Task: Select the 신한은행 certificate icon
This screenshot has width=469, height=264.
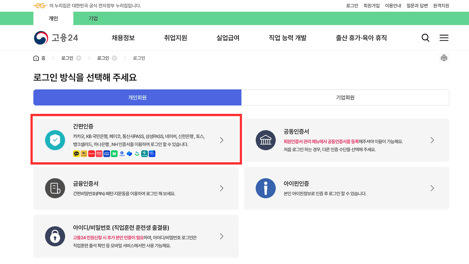Action: [x=122, y=154]
